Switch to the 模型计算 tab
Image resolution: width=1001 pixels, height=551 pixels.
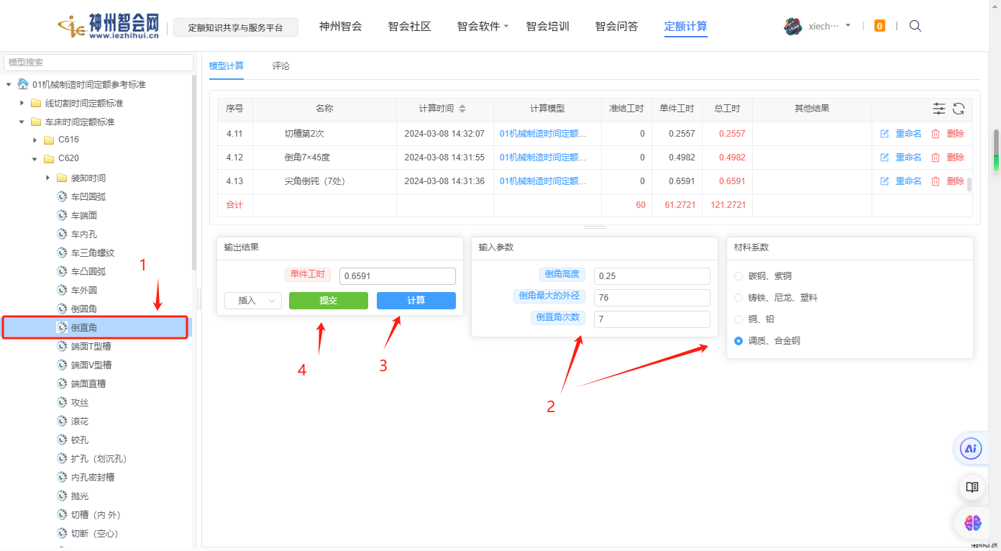[227, 66]
